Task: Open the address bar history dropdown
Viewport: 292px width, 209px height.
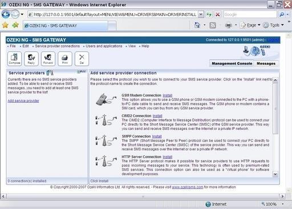Action: [201, 14]
